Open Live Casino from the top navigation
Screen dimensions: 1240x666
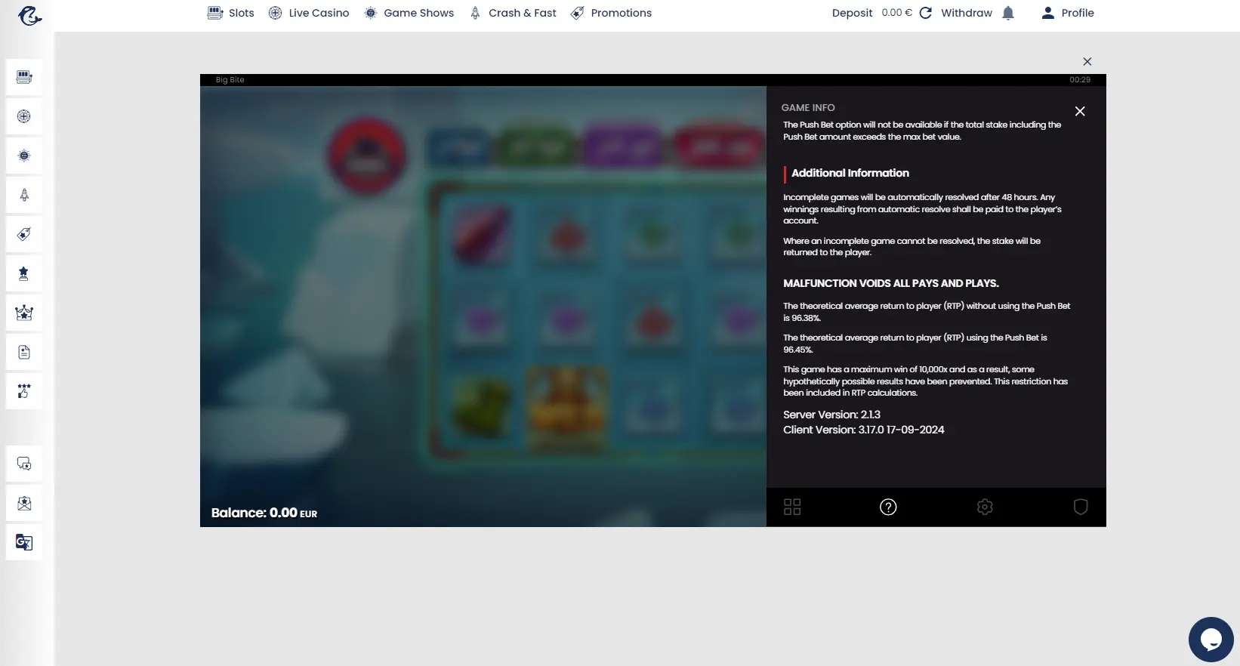coord(309,13)
